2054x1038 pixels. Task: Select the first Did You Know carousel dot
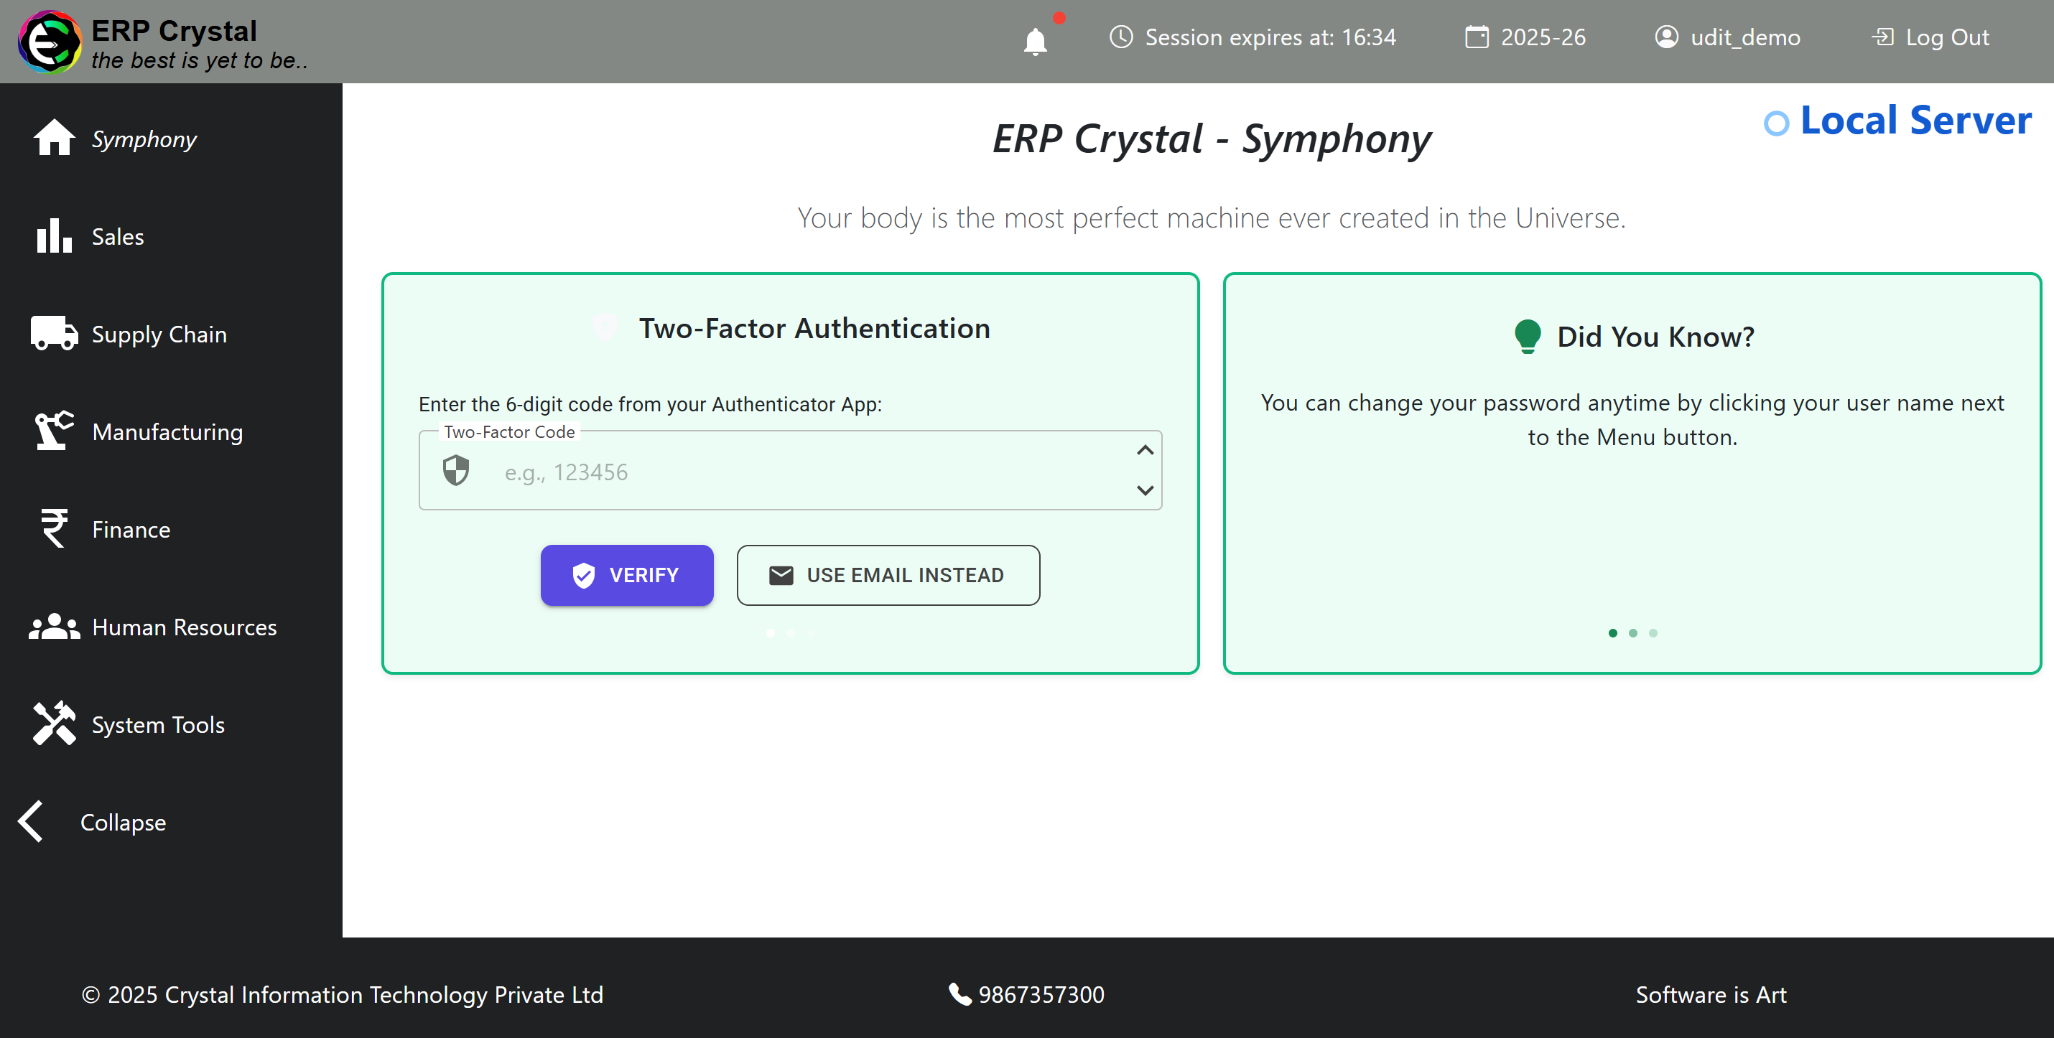1612,633
